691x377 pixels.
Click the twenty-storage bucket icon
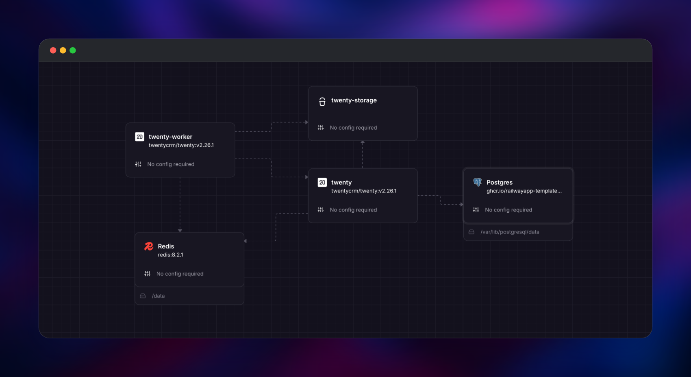point(322,101)
